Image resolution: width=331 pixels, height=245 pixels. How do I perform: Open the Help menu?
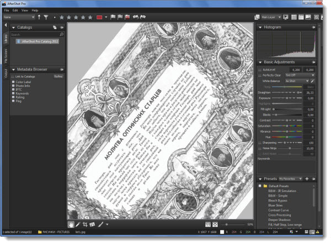(35, 10)
